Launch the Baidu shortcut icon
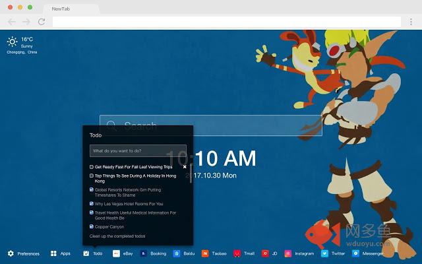 (177, 253)
